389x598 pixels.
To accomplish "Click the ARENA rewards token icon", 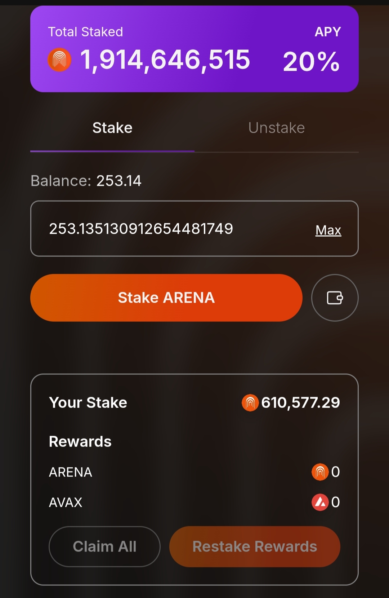I will 320,472.
